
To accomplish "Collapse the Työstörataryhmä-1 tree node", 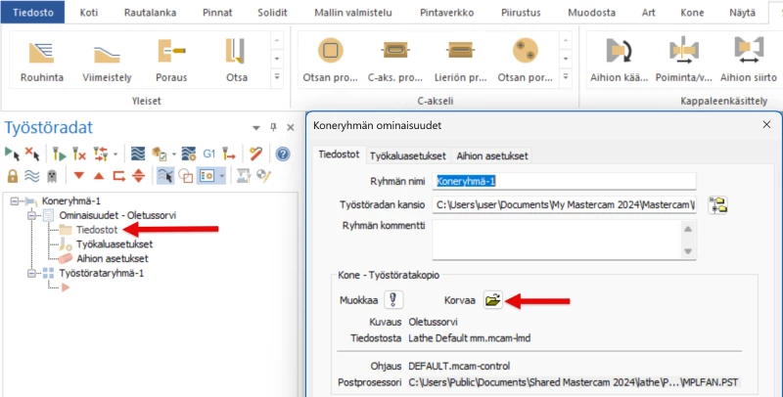I will [33, 273].
